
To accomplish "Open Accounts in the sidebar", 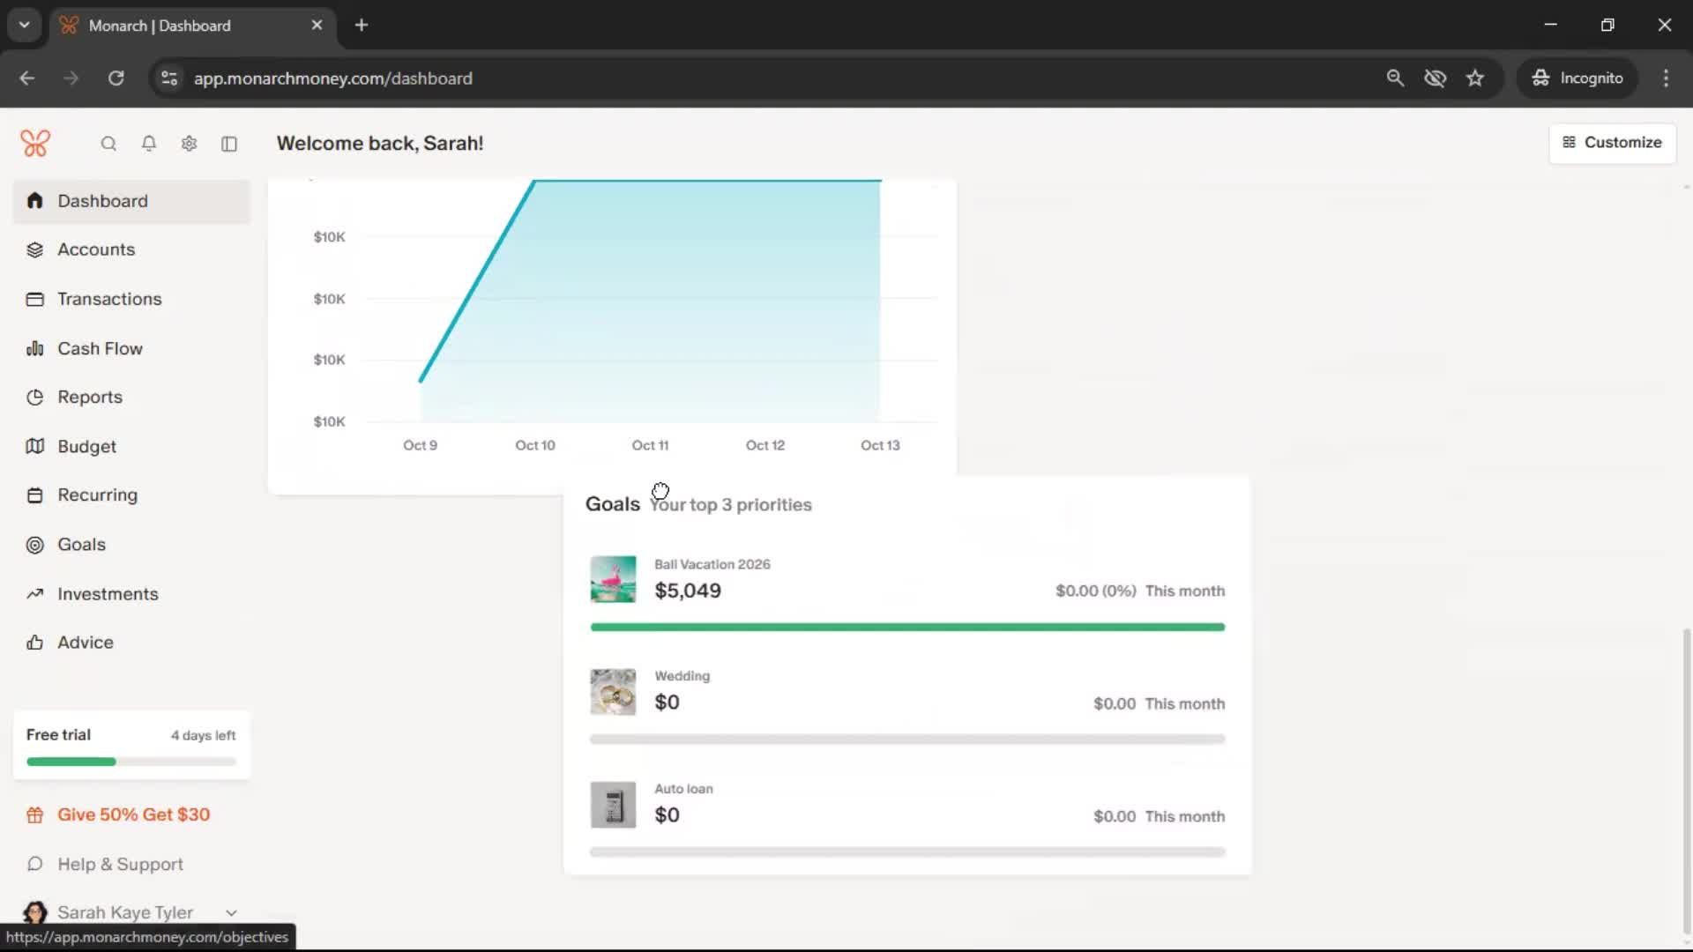I will tap(96, 249).
